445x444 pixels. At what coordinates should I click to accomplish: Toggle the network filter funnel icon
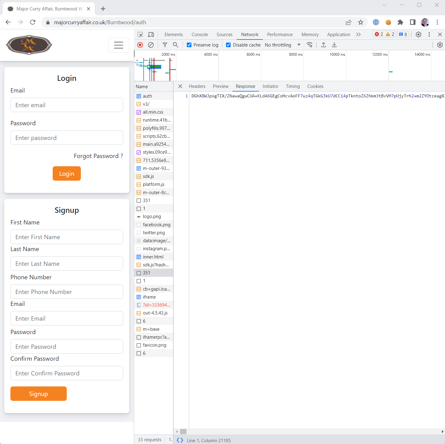click(x=165, y=45)
